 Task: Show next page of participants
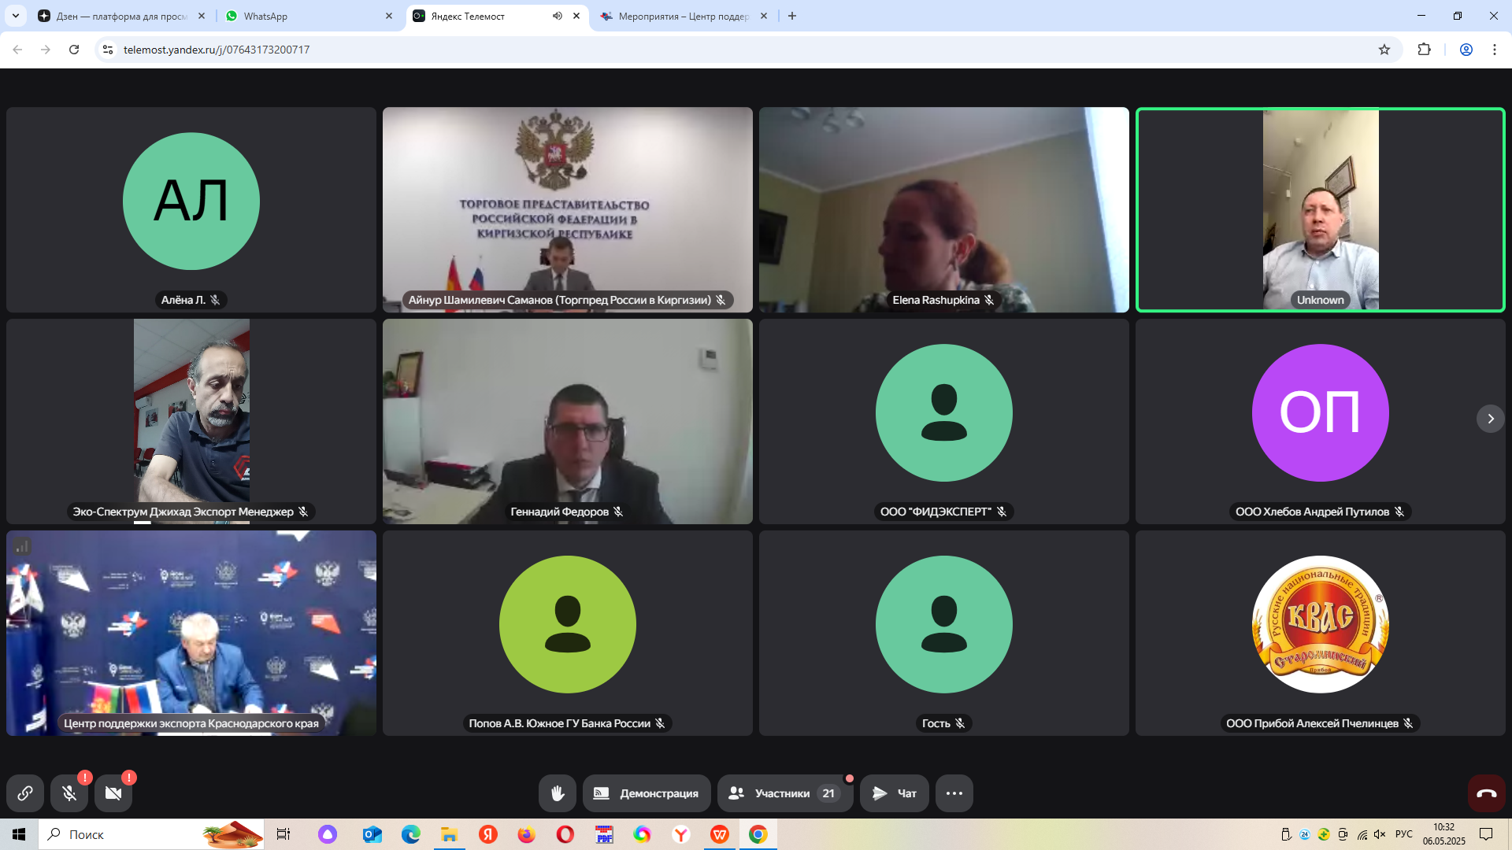coord(1490,419)
